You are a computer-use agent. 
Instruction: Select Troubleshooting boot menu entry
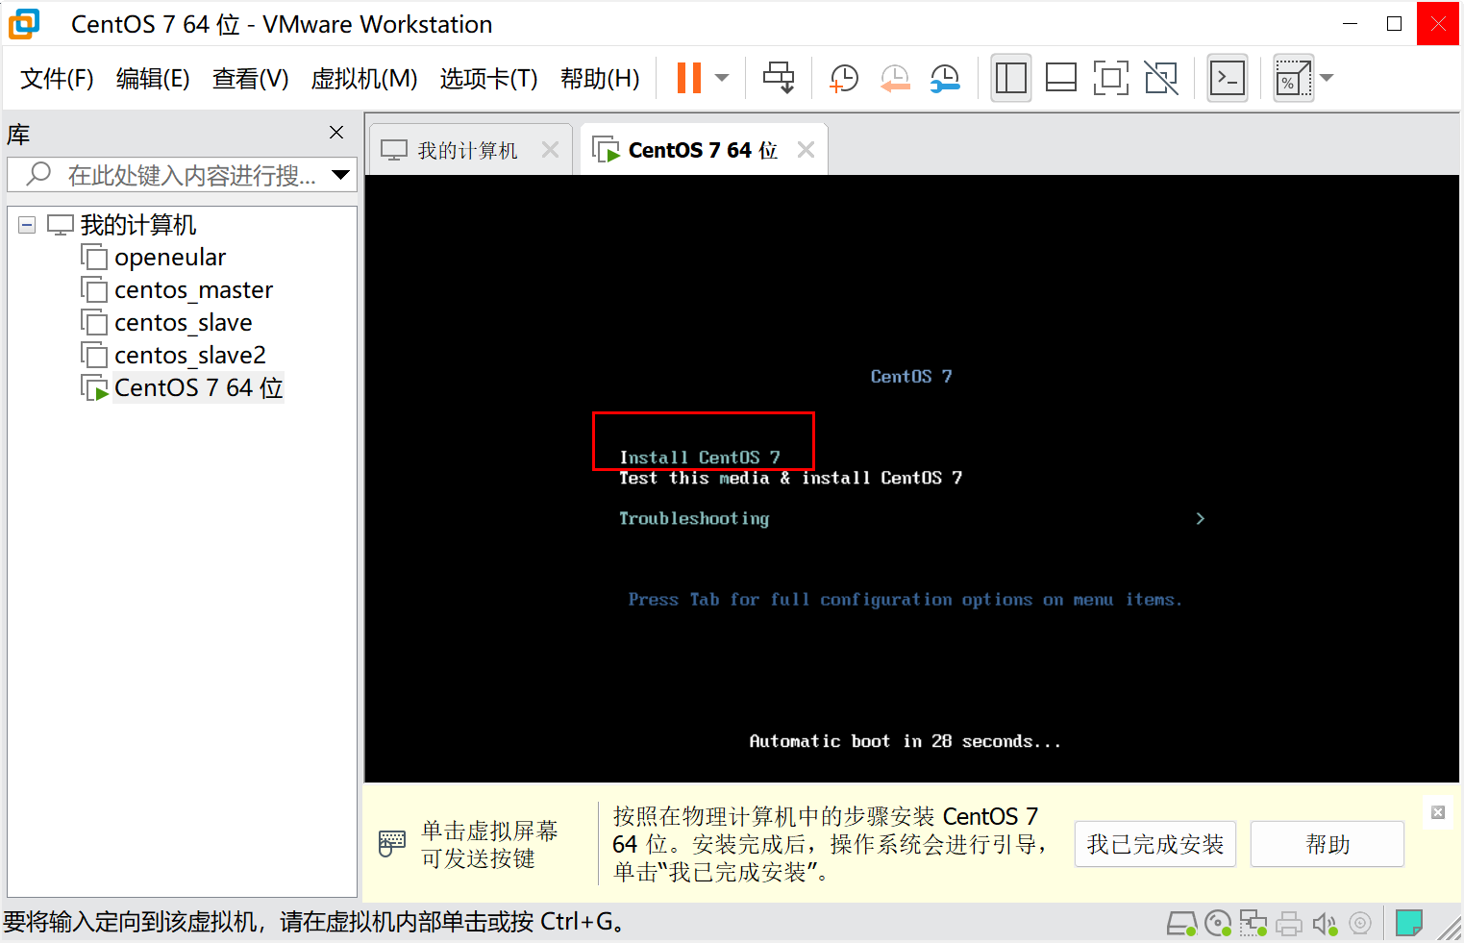click(694, 518)
